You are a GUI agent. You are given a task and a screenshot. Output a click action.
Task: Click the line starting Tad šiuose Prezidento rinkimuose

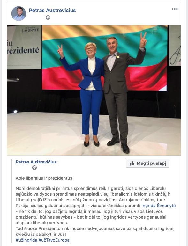[95, 228]
